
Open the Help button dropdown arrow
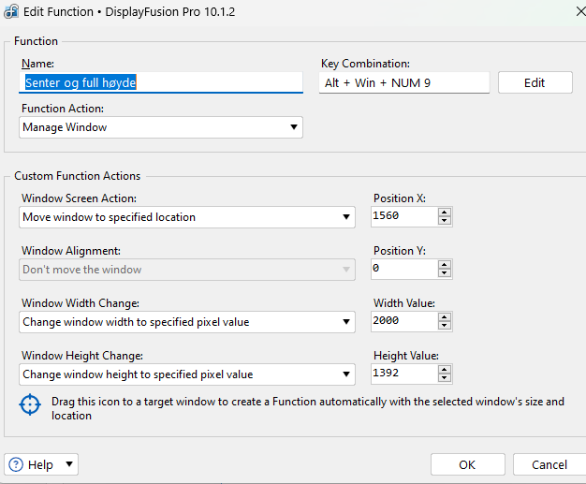[x=69, y=465]
